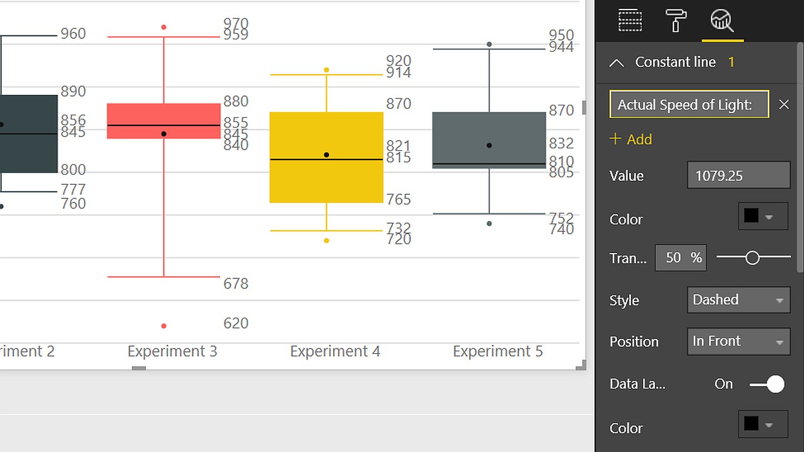Open the Position dropdown set to In Front
The width and height of the screenshot is (804, 452).
pos(738,341)
